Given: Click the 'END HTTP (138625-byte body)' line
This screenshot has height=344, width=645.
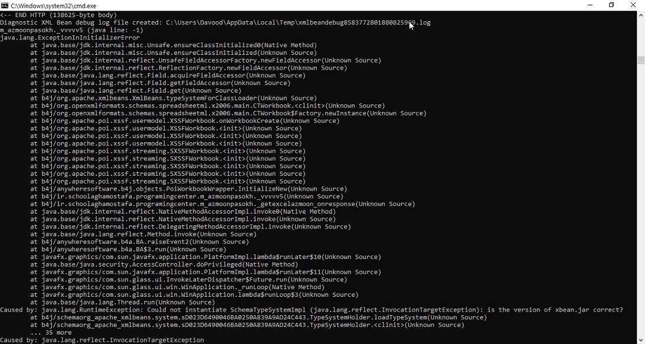Looking at the screenshot, I should (58, 15).
